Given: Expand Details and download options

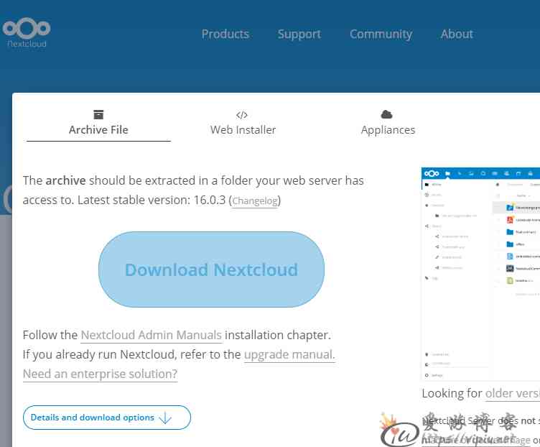Looking at the screenshot, I should pyautogui.click(x=107, y=418).
